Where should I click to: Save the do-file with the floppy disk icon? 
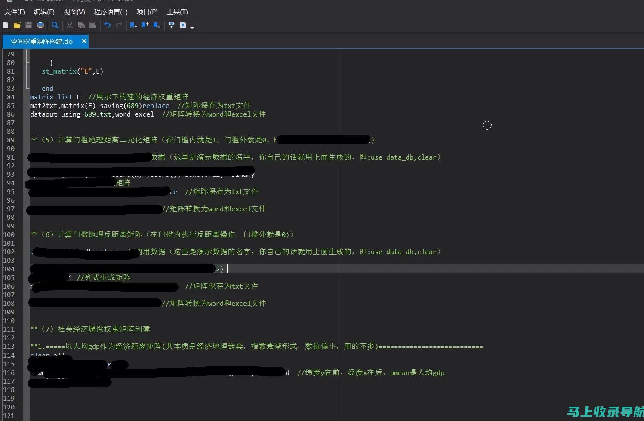[29, 25]
